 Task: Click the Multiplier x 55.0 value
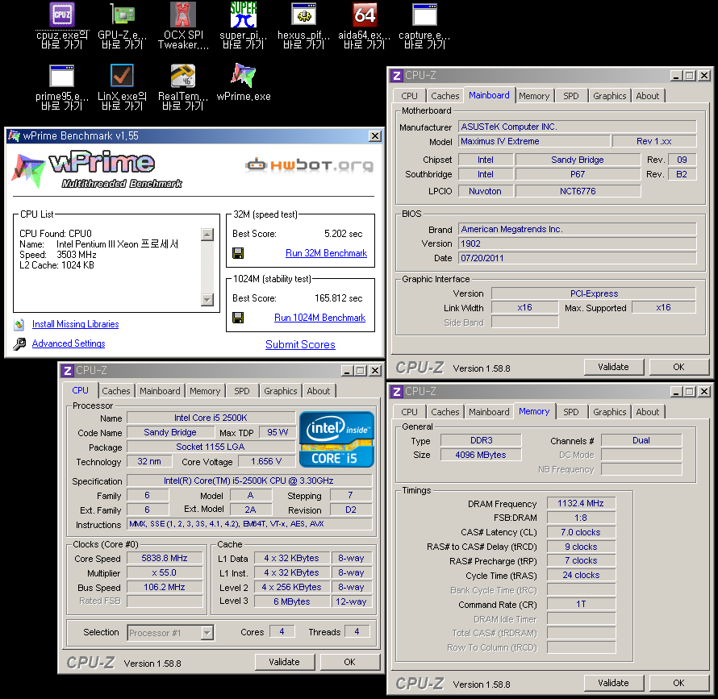tap(165, 572)
